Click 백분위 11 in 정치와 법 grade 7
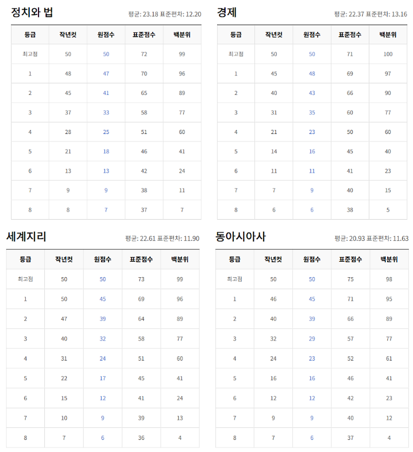This screenshot has height=452, width=413. tap(182, 190)
